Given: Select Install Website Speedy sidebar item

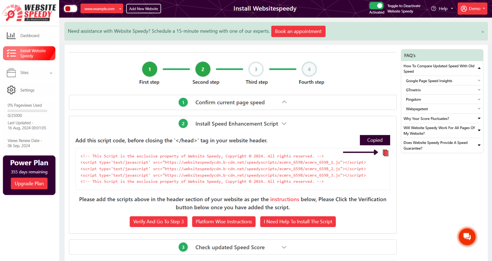Looking at the screenshot, I should point(29,53).
